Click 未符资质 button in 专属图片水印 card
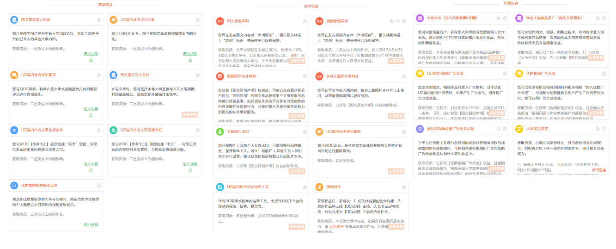This screenshot has height=249, width=616. 297,171
